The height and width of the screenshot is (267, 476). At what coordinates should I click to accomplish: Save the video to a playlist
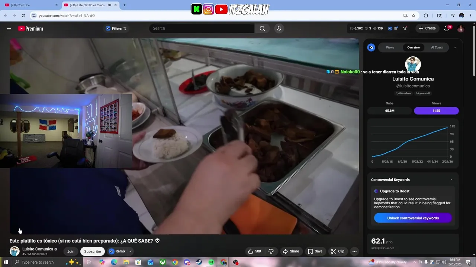[315, 251]
